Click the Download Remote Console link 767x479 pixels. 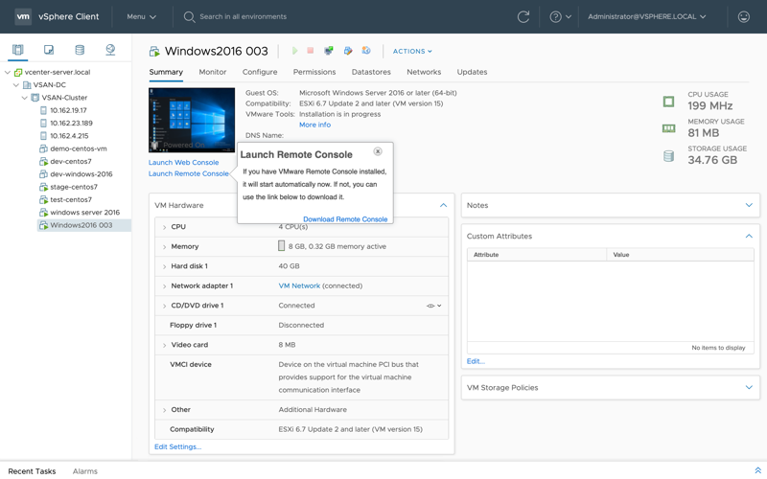coord(345,219)
